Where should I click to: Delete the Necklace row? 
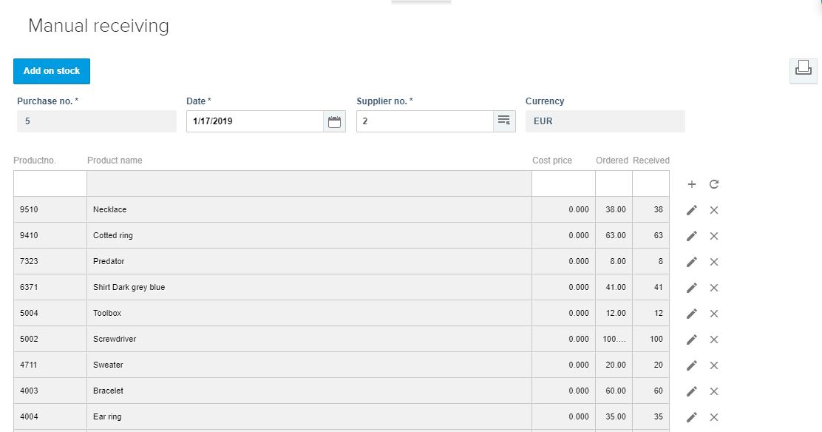(713, 210)
